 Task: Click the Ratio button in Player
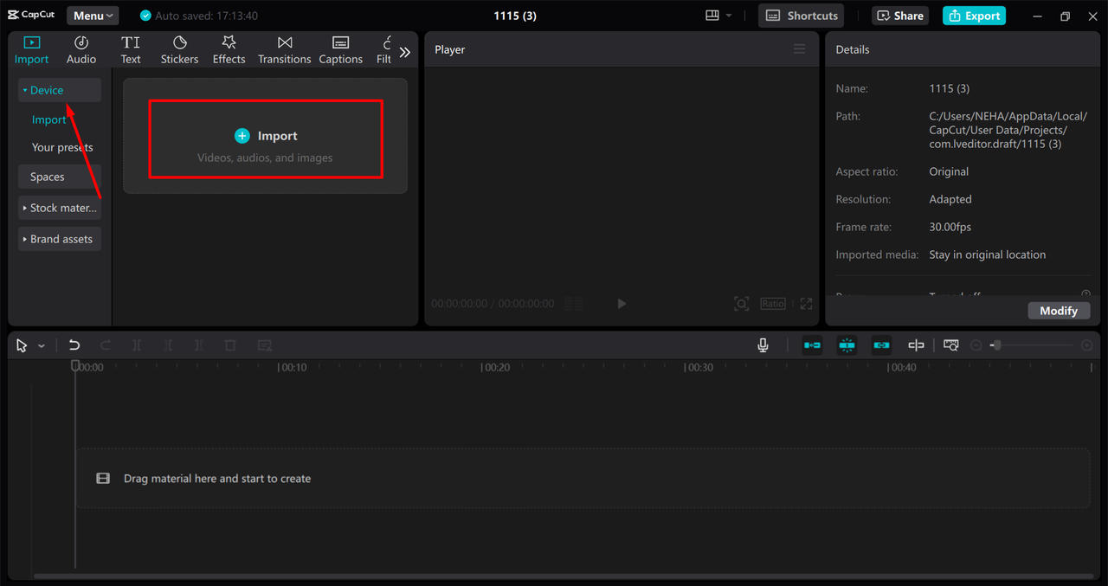click(x=773, y=304)
